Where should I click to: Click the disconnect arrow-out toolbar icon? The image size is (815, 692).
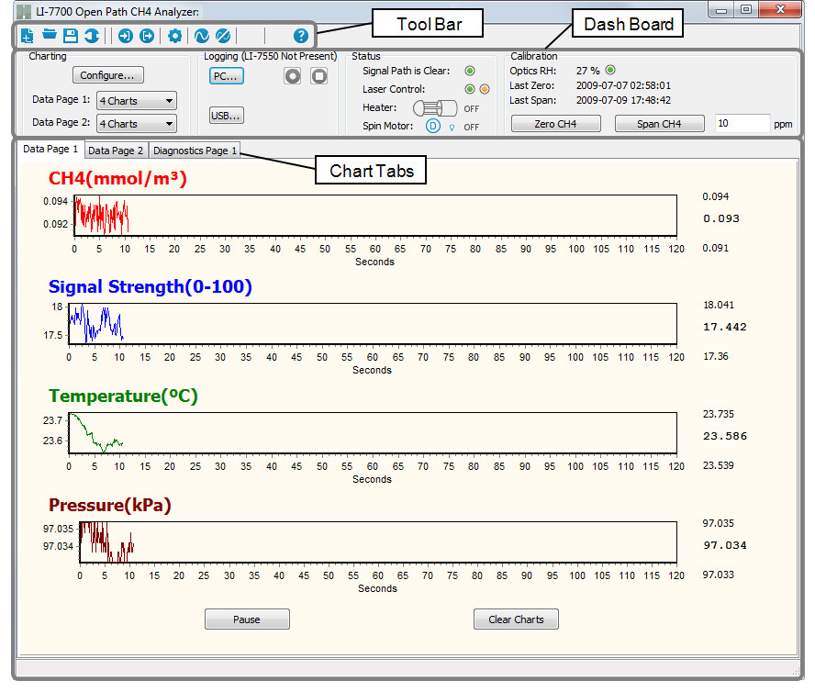[x=147, y=37]
